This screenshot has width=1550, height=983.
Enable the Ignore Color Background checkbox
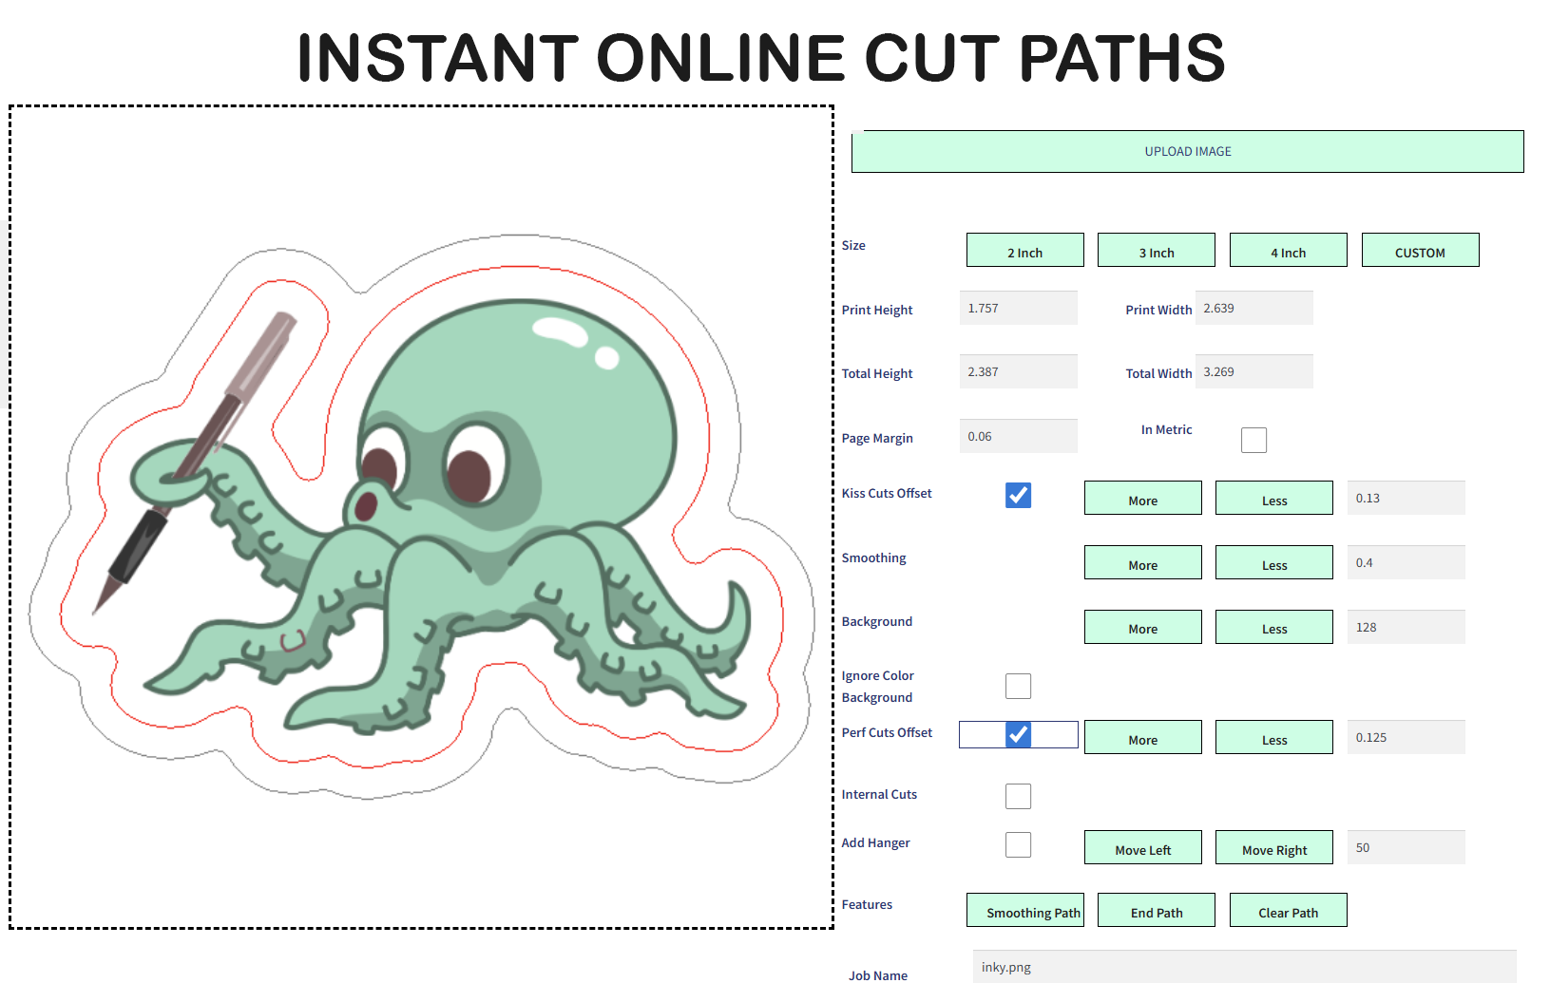(1018, 686)
